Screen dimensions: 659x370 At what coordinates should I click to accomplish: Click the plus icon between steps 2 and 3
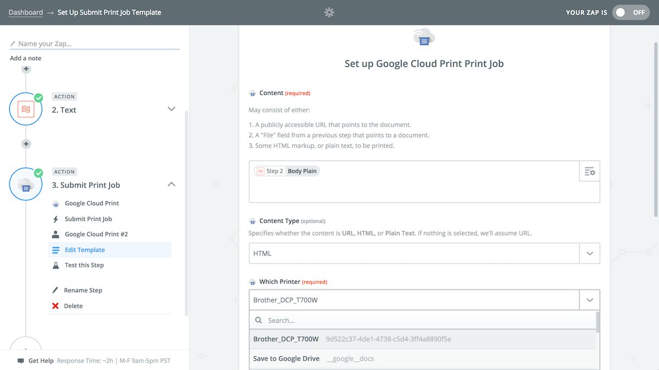[26, 144]
